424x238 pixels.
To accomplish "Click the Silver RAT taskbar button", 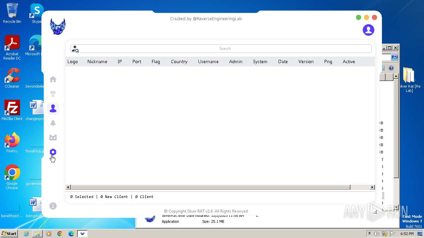I will coord(82,234).
